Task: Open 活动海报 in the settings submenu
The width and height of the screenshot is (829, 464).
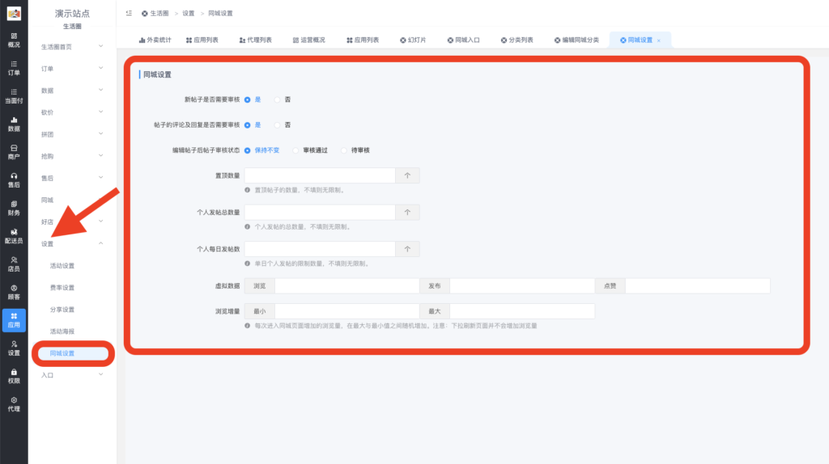Action: coord(62,331)
